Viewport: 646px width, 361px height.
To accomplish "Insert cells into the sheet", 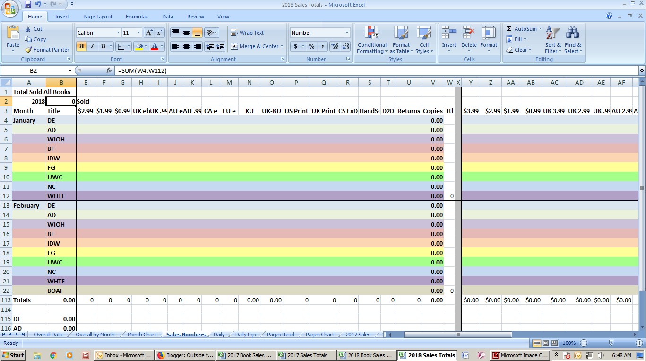I will point(449,40).
